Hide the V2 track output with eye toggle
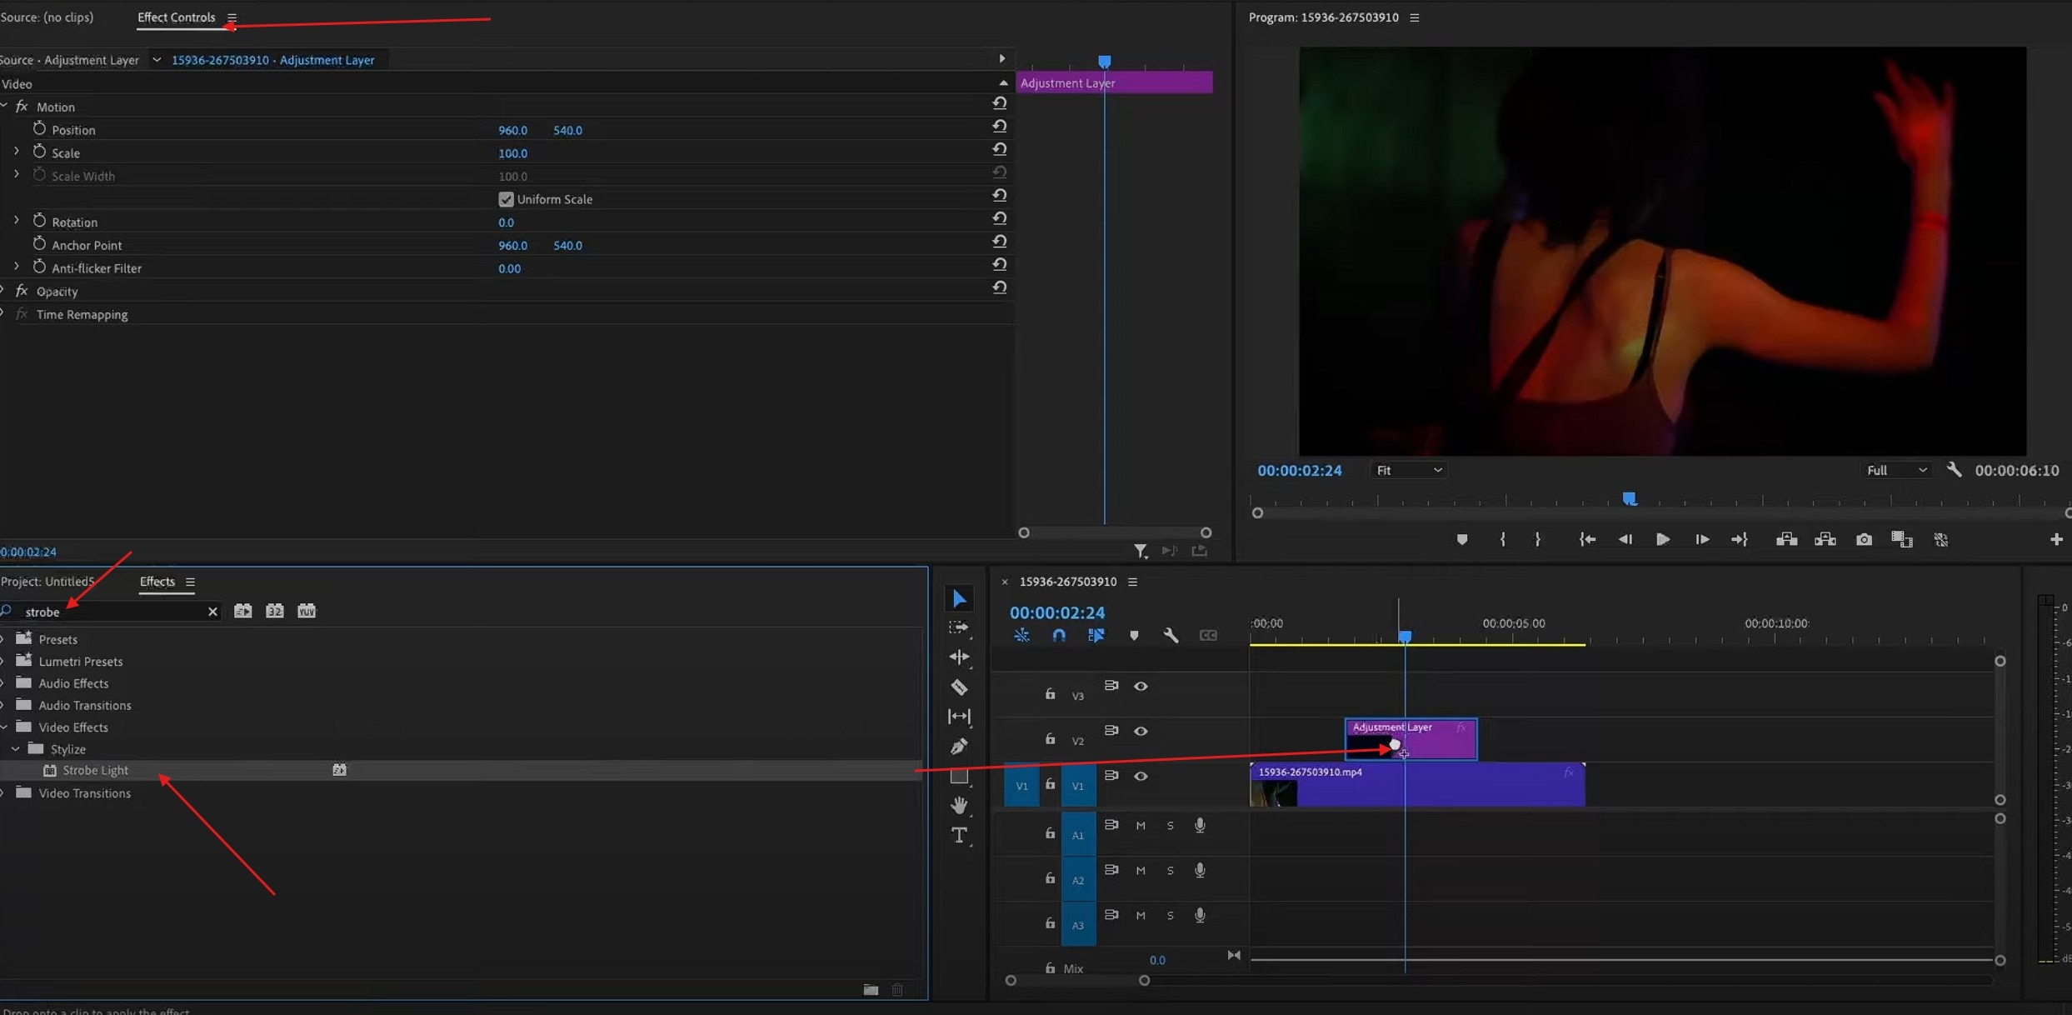 tap(1141, 731)
